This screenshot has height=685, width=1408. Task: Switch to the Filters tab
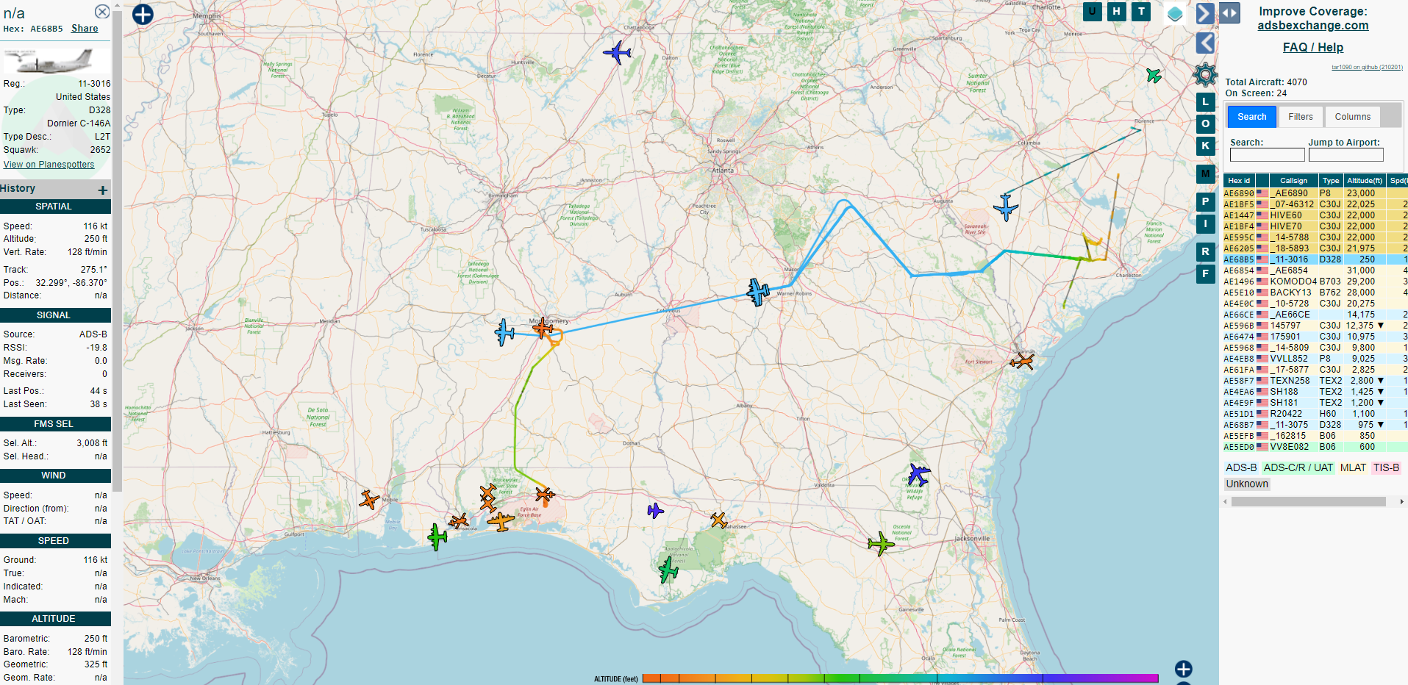[1300, 117]
